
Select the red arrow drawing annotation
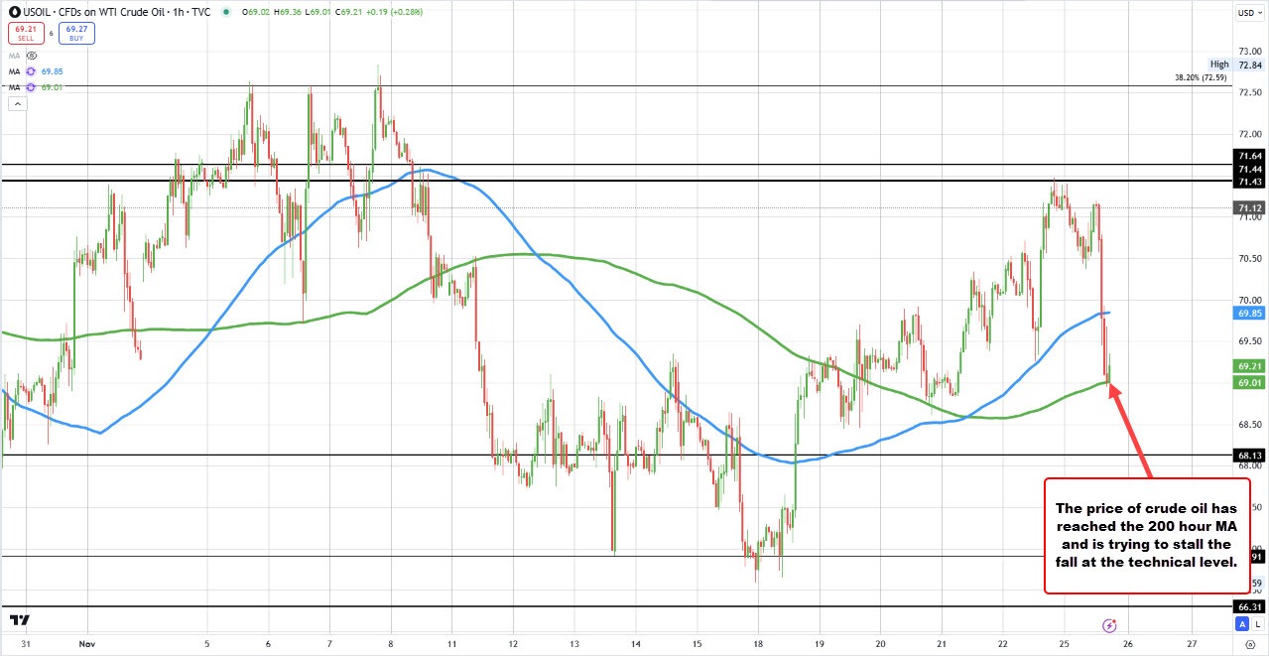(x=1131, y=417)
